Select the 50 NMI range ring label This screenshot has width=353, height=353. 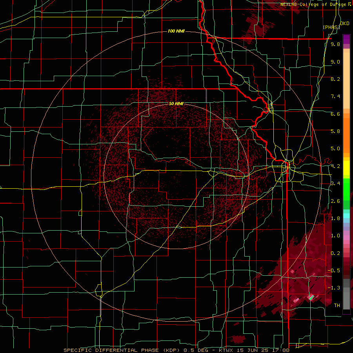pyautogui.click(x=176, y=104)
